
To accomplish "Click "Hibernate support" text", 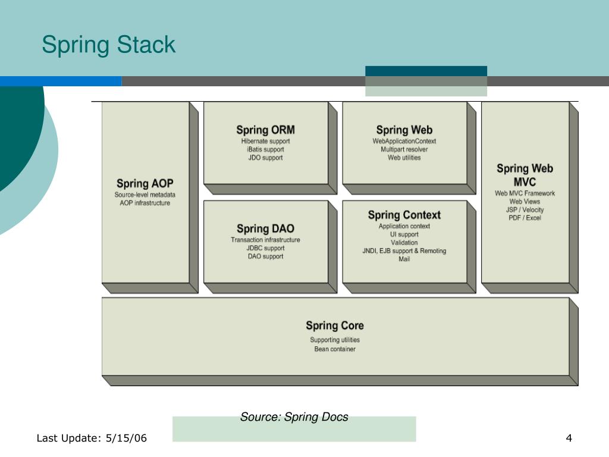I will click(266, 141).
